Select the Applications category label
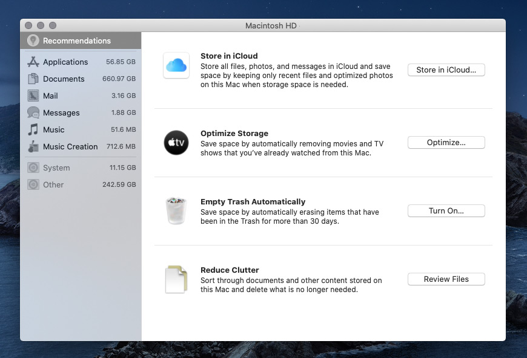This screenshot has height=358, width=527. [x=65, y=62]
